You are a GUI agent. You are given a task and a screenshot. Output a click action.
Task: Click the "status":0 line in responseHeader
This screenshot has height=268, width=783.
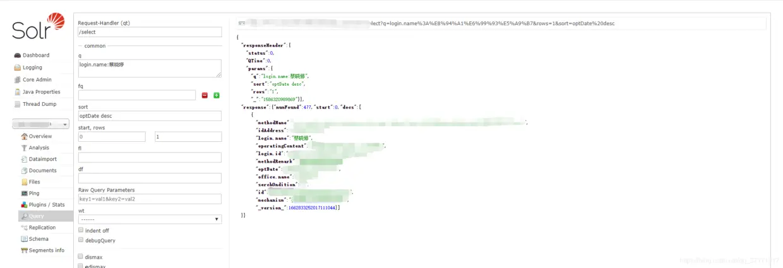point(260,53)
